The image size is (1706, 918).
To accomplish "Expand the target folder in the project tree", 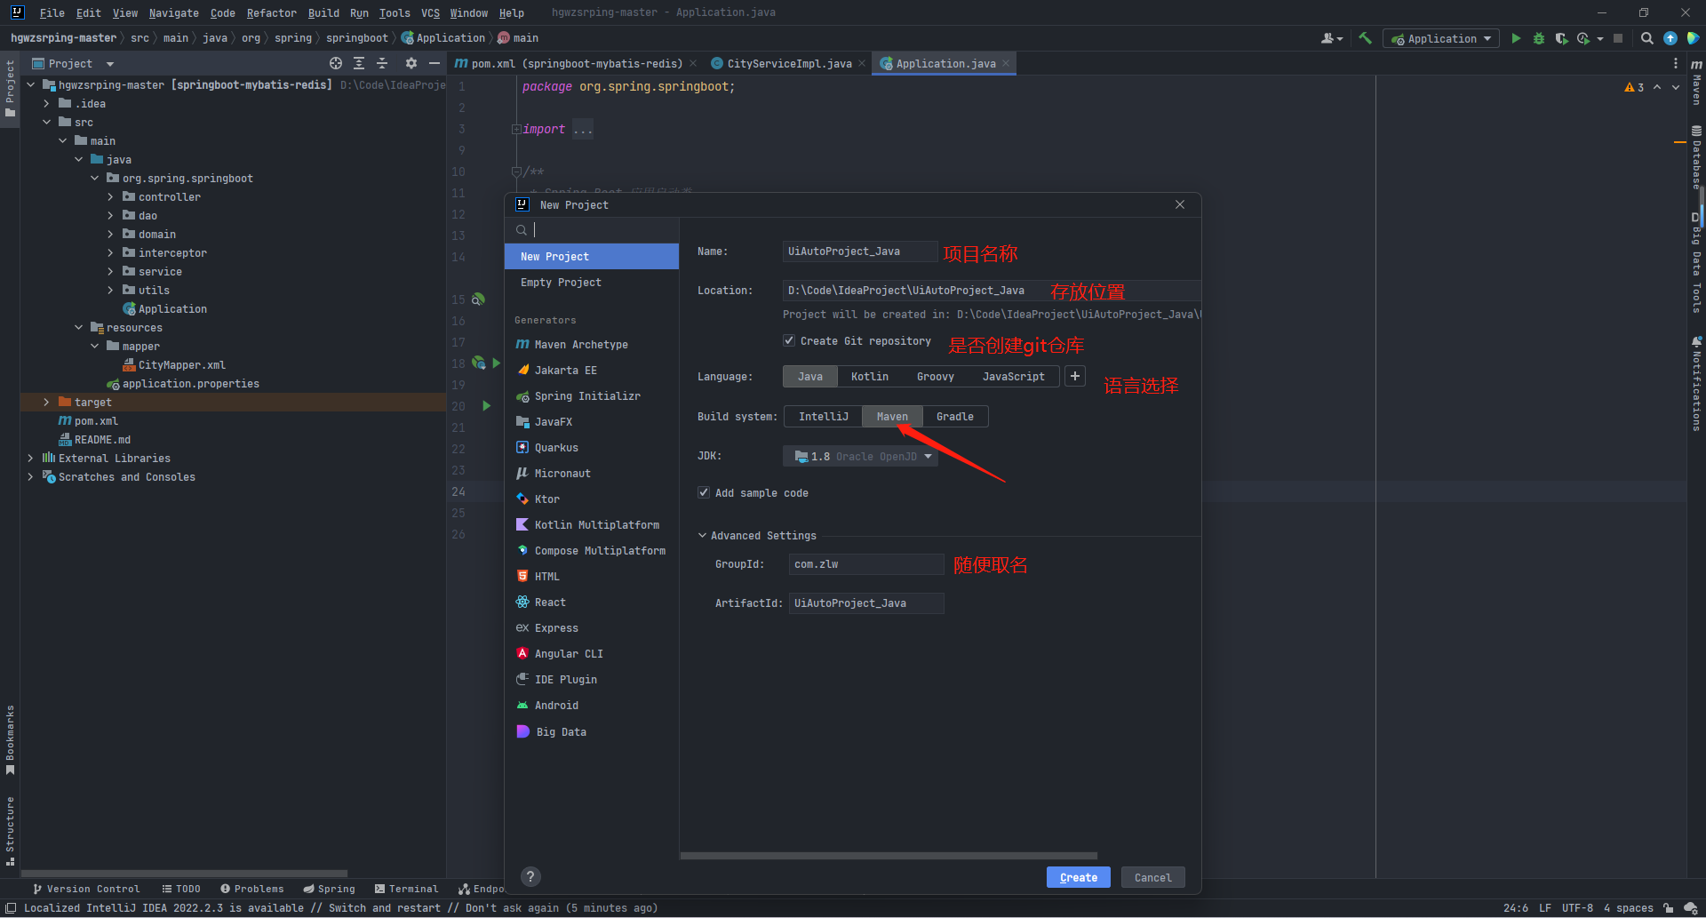I will [46, 403].
